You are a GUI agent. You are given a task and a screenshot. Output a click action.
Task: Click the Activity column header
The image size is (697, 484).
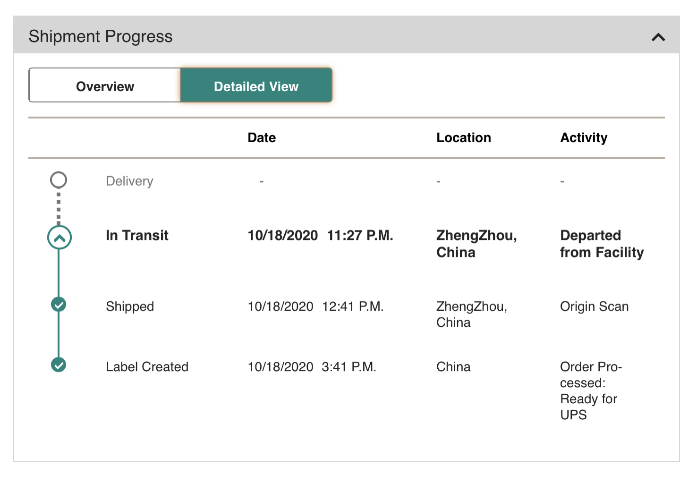point(584,138)
